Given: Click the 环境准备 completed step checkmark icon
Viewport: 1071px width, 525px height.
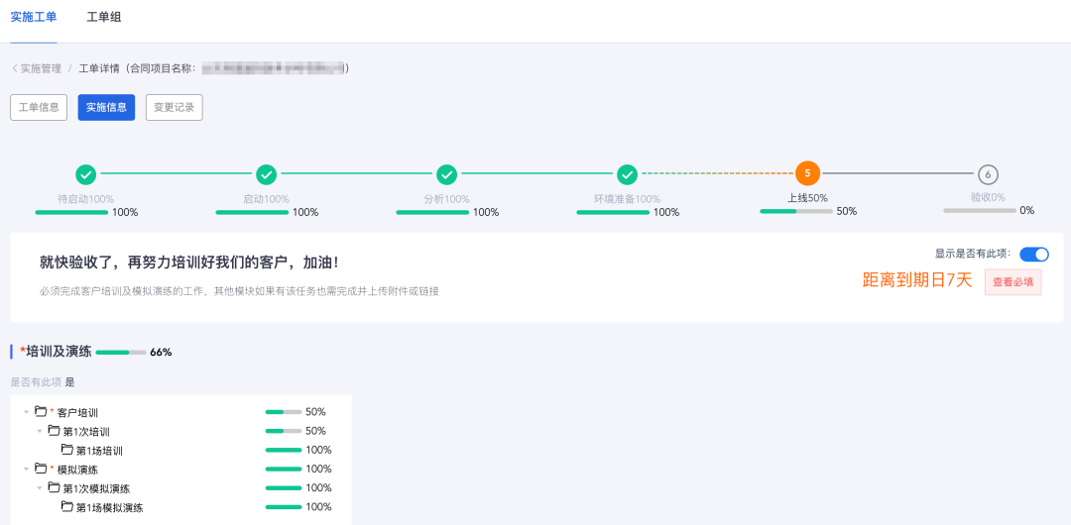Looking at the screenshot, I should (628, 174).
